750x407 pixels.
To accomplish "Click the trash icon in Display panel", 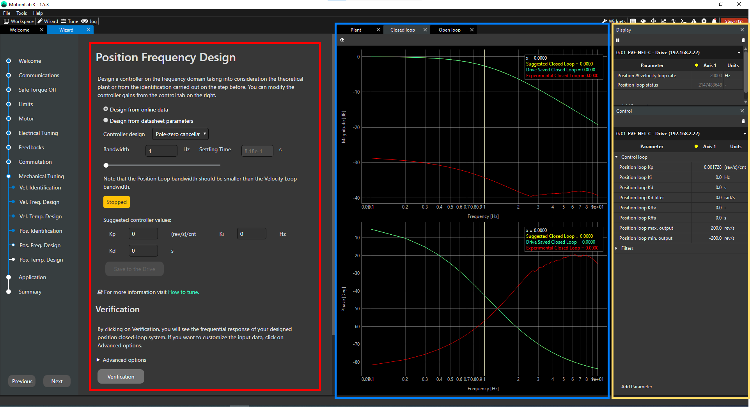I will (743, 40).
